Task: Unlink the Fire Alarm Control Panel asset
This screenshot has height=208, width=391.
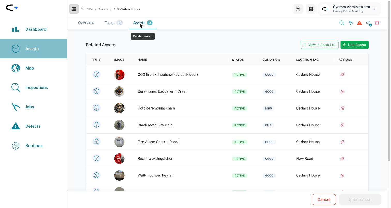Action: click(x=342, y=142)
